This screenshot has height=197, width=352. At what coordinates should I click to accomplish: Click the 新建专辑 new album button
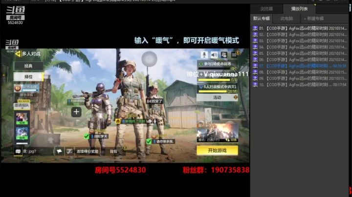314,19
